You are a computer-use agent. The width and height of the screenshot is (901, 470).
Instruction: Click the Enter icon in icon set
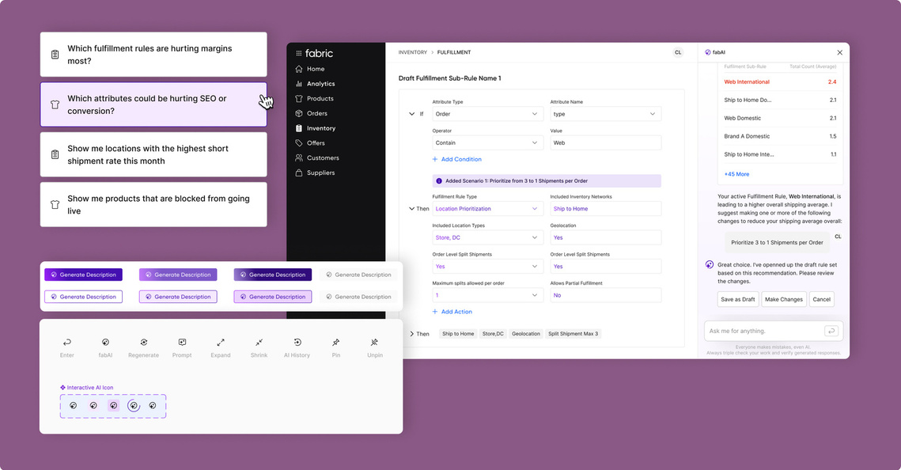tap(67, 343)
